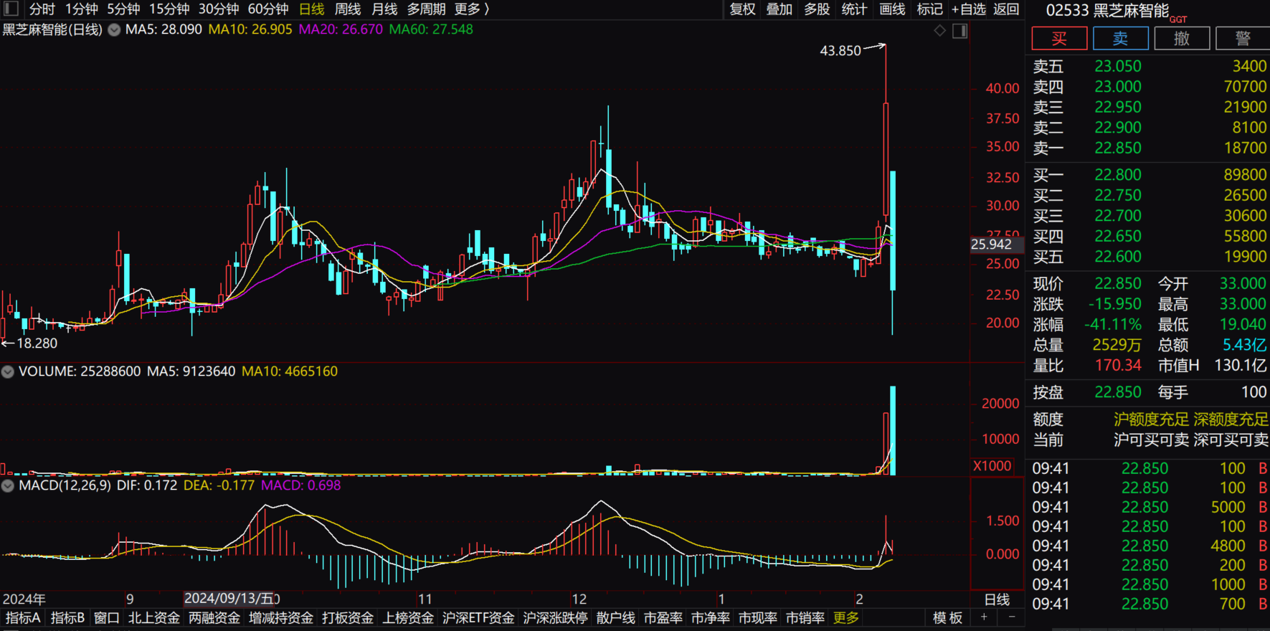Expand the 黑芝麻智能(日线) indicator dropdown arrow
The width and height of the screenshot is (1270, 631).
tap(114, 30)
